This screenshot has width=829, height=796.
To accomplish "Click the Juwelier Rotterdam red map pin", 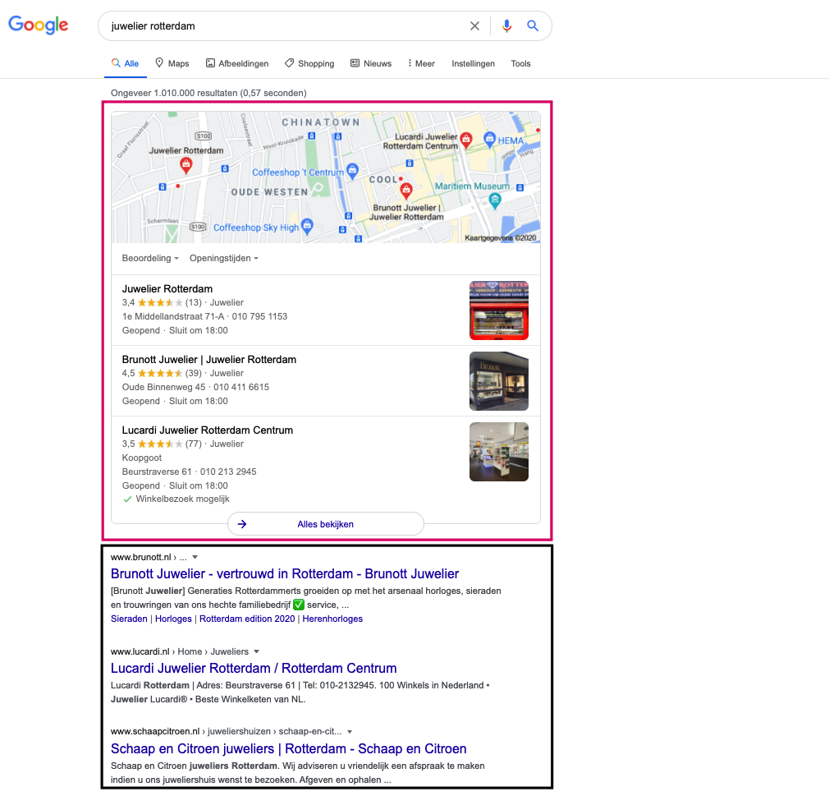I will [186, 165].
